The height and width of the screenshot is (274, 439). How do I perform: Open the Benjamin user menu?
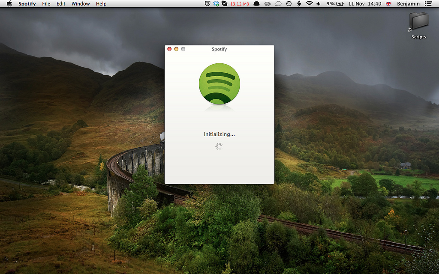click(x=408, y=3)
